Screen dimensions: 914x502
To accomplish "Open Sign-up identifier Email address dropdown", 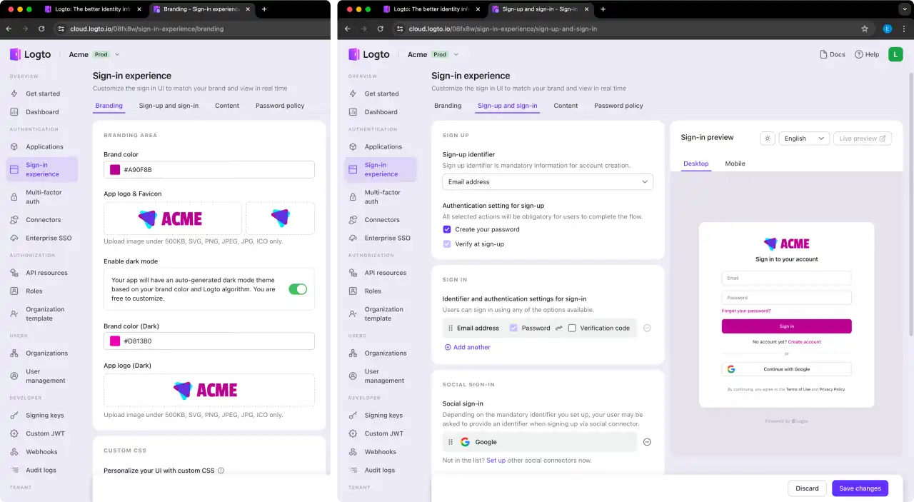I will 548,181.
